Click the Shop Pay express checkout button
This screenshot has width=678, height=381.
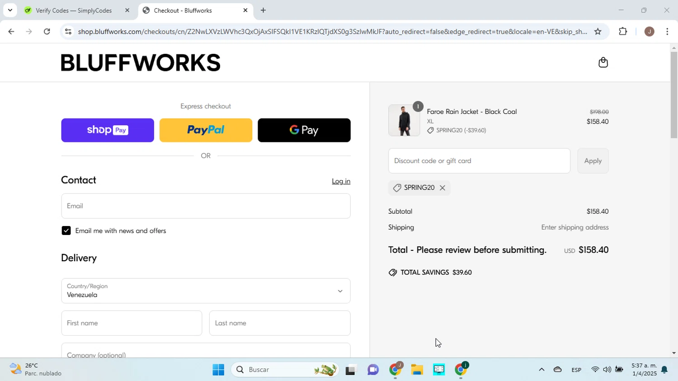[108, 130]
